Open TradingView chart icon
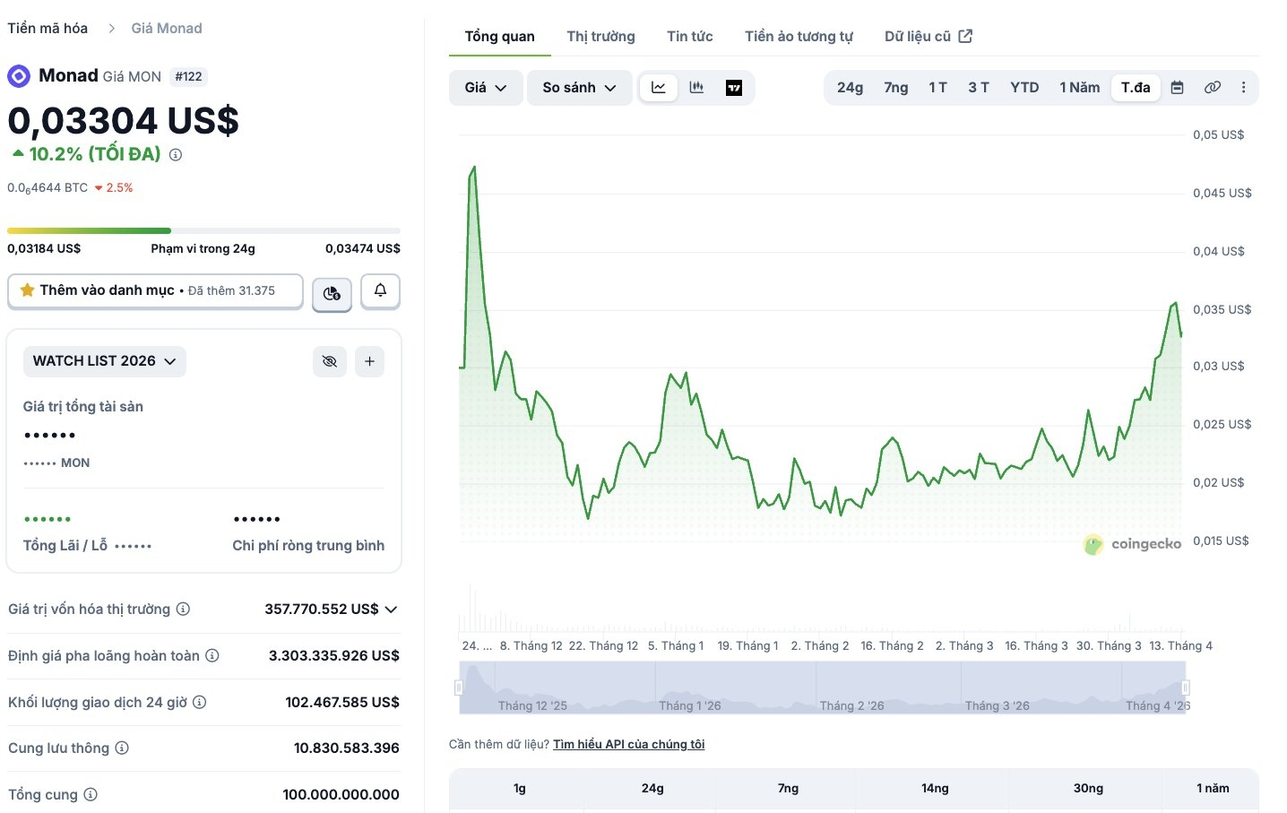Screen dimensions: 1287x813 pyautogui.click(x=734, y=88)
